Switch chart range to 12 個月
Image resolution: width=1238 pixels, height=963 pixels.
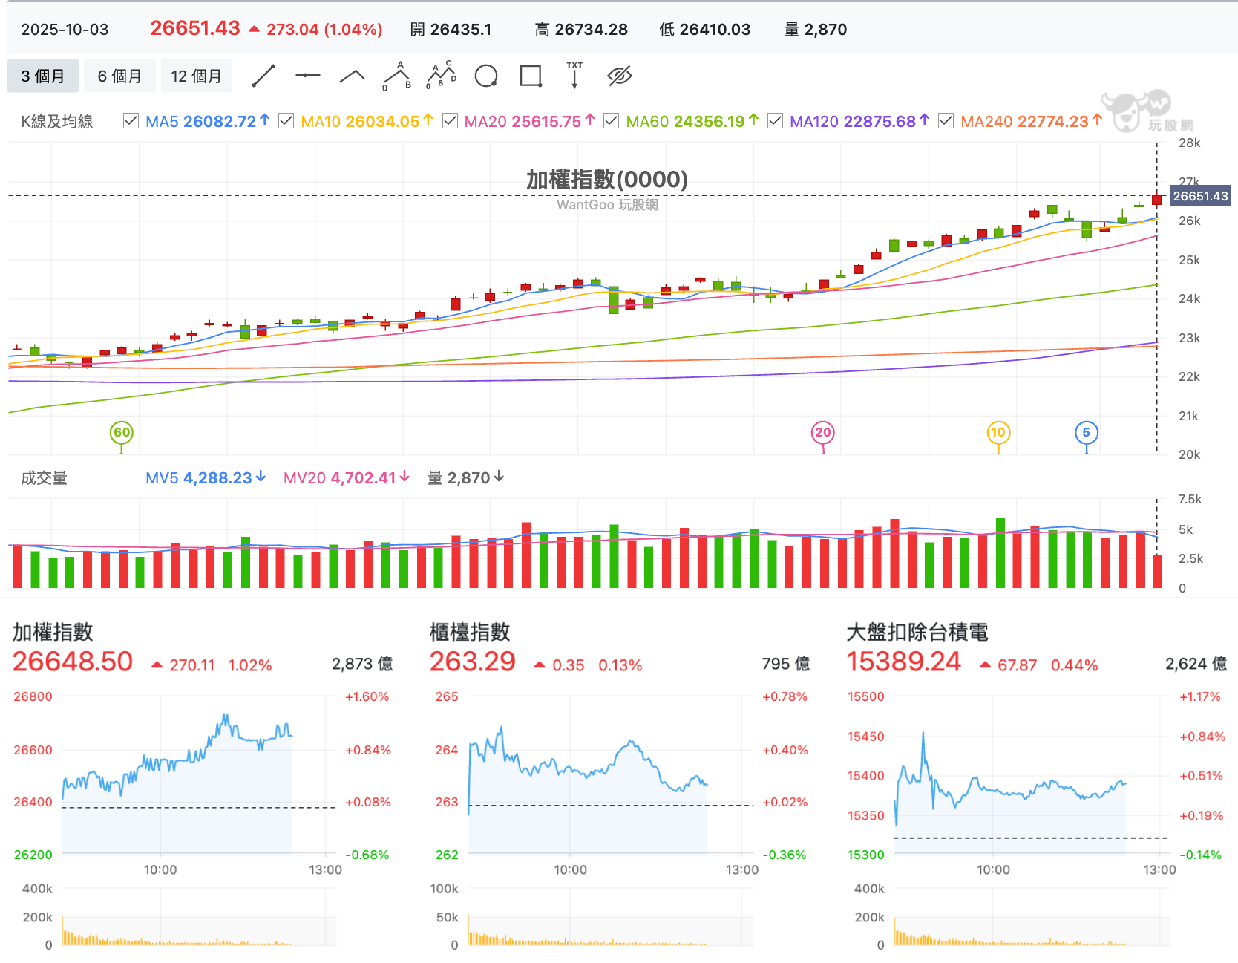pos(197,76)
